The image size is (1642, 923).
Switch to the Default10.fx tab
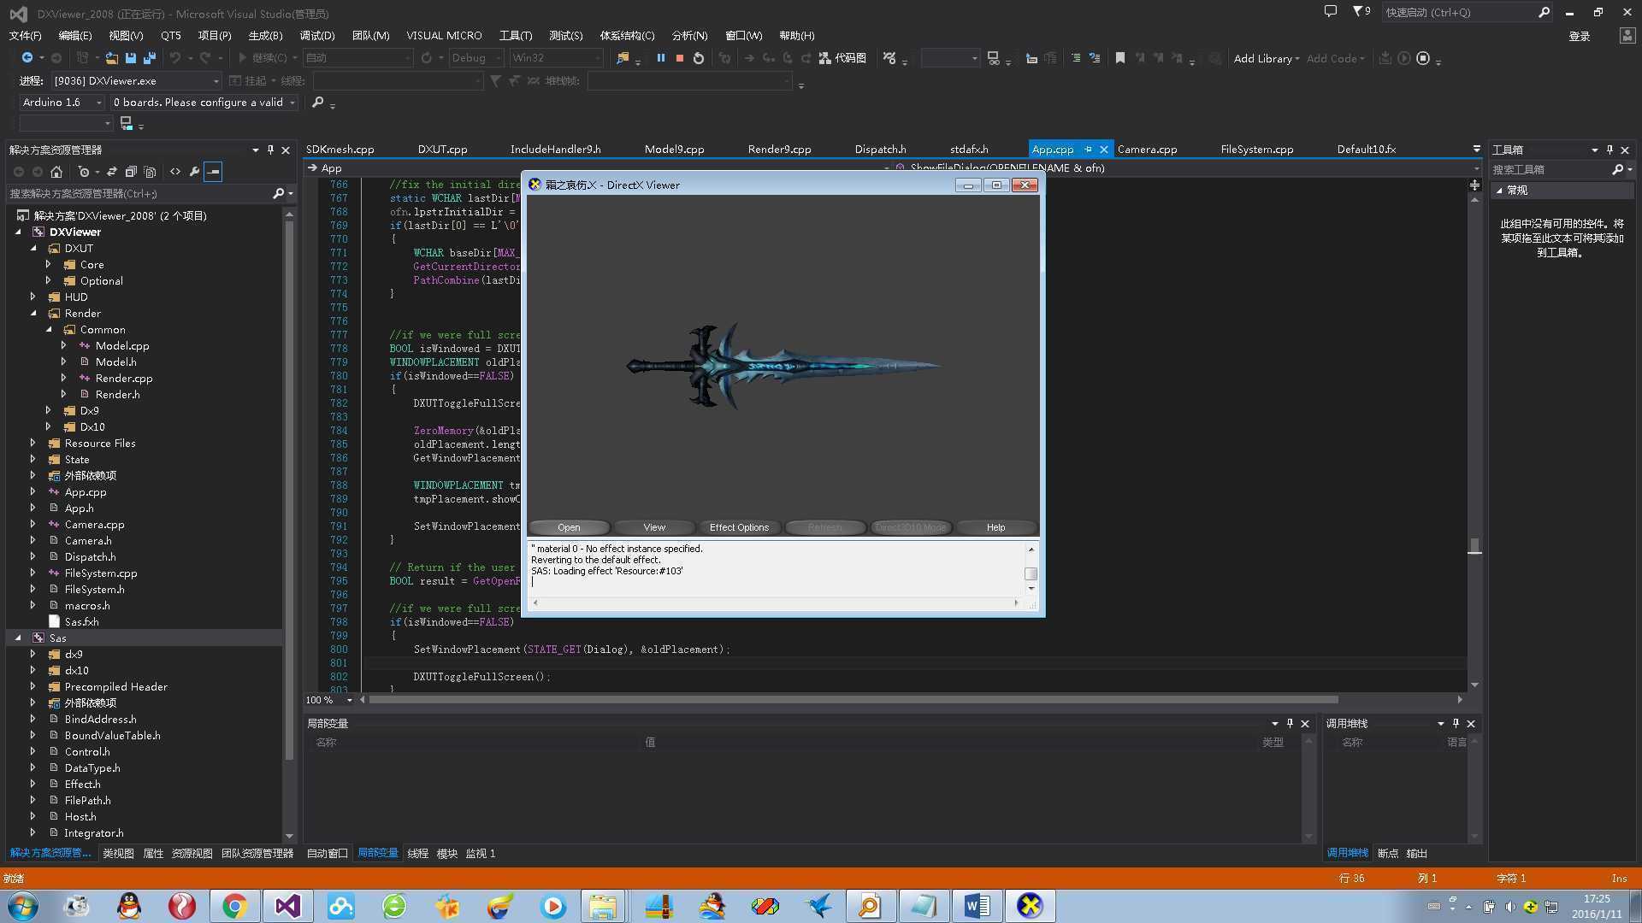1366,150
